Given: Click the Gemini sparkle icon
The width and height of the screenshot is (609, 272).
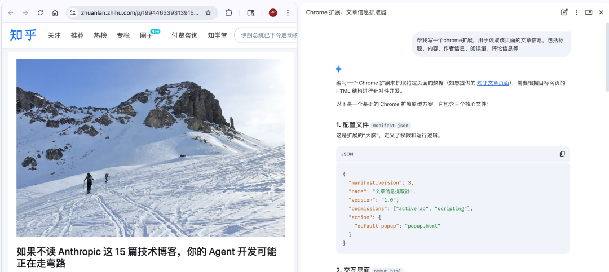Looking at the screenshot, I should 338,69.
